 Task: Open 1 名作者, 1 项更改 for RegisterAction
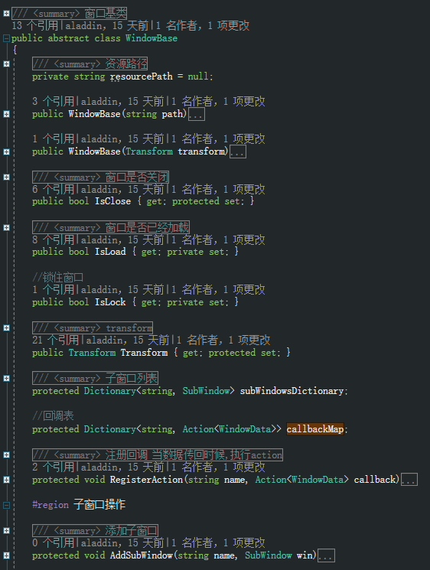[219, 467]
